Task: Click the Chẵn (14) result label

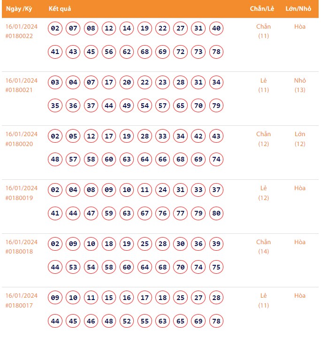Action: 263,247
